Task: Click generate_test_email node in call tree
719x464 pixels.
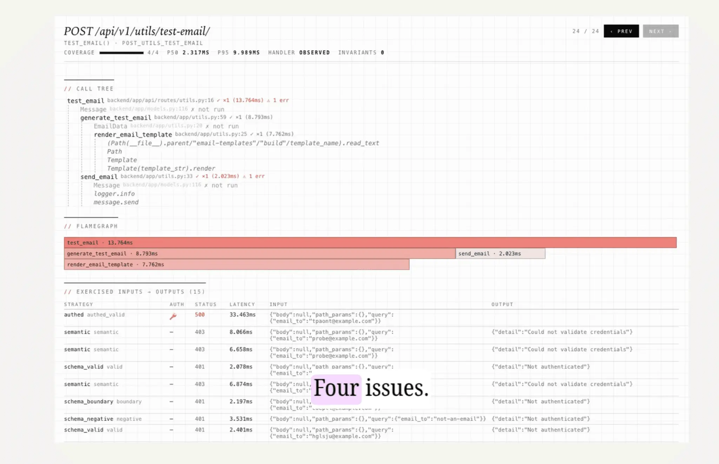Action: pos(116,118)
